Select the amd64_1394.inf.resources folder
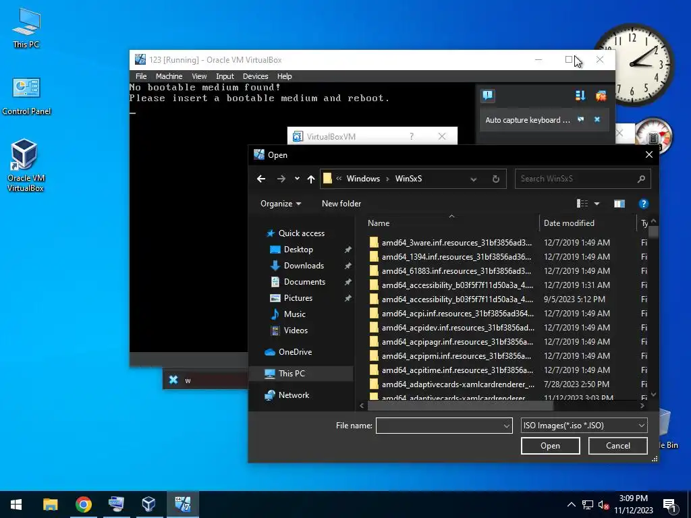This screenshot has height=518, width=691. (x=457, y=257)
